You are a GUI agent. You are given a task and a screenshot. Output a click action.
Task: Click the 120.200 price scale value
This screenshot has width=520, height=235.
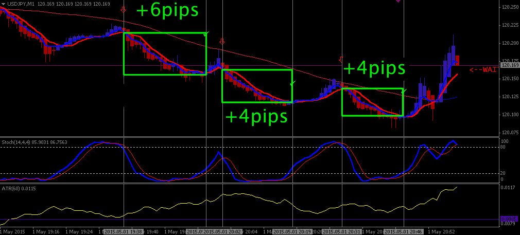(x=510, y=43)
